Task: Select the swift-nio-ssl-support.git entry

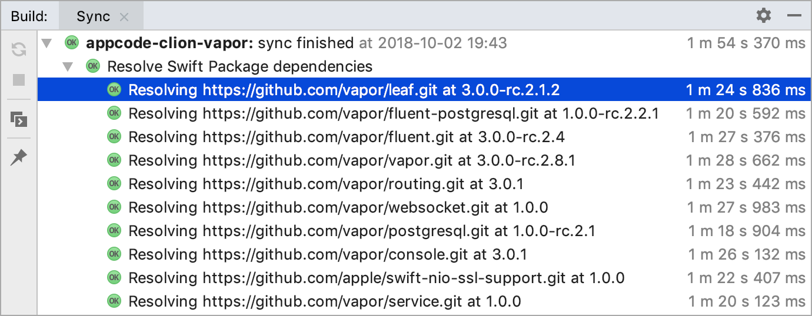Action: pyautogui.click(x=424, y=277)
